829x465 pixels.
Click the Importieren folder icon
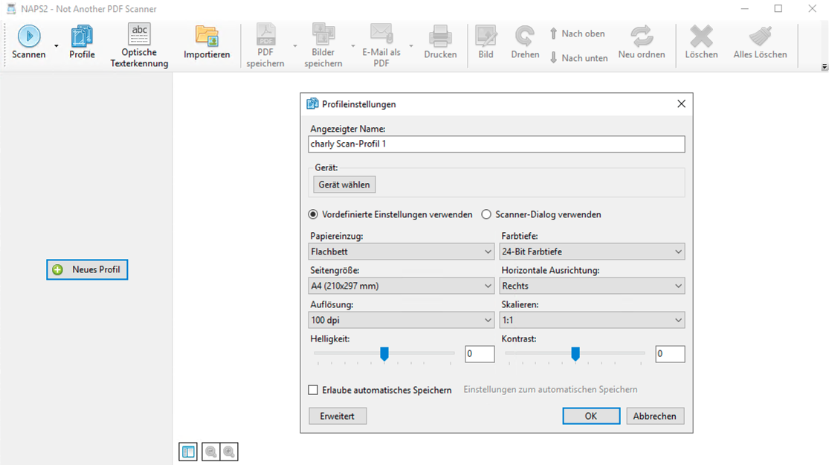click(x=207, y=36)
